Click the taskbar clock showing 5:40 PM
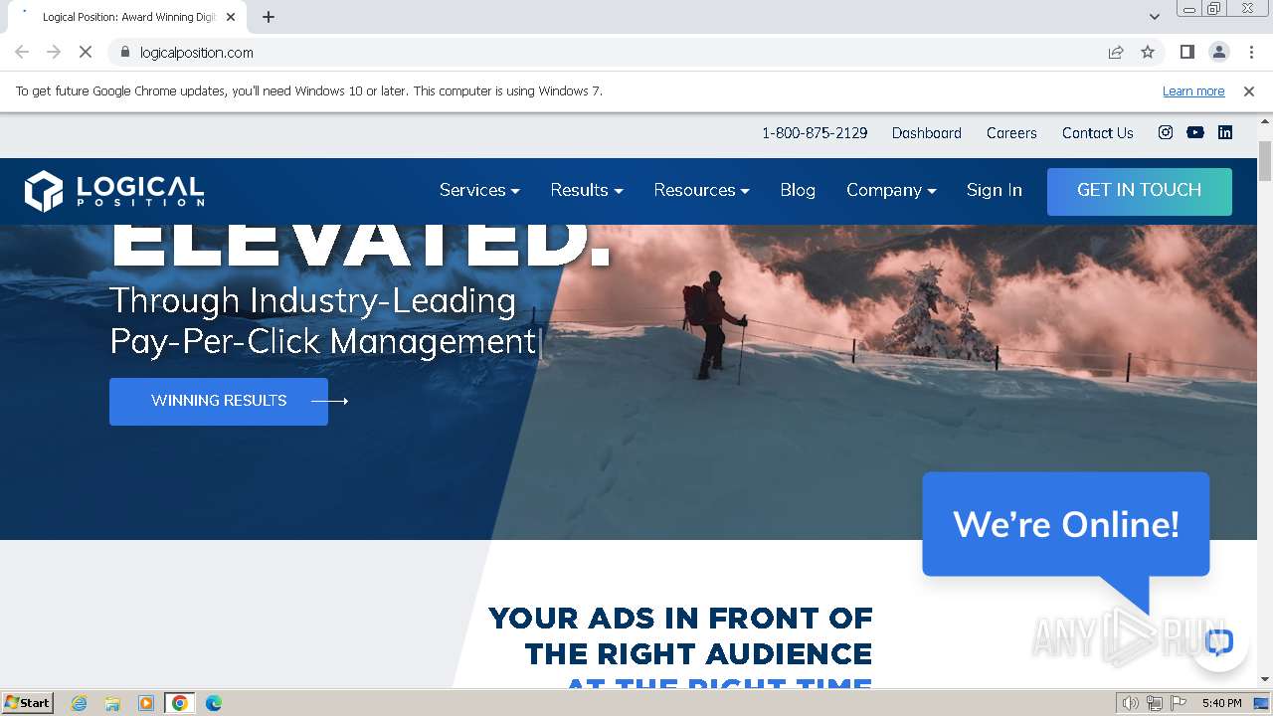The height and width of the screenshot is (716, 1273). coord(1221,703)
